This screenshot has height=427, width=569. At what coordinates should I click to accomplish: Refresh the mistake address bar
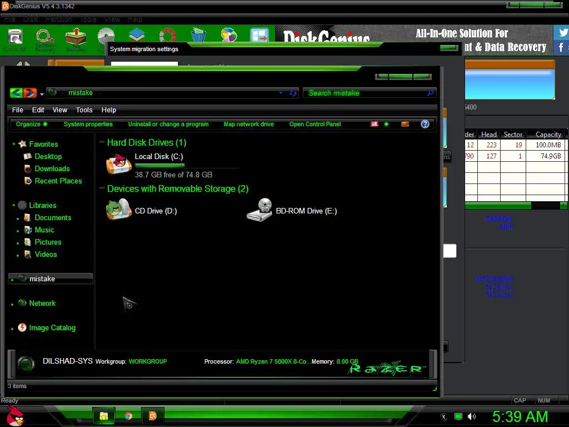[x=293, y=93]
